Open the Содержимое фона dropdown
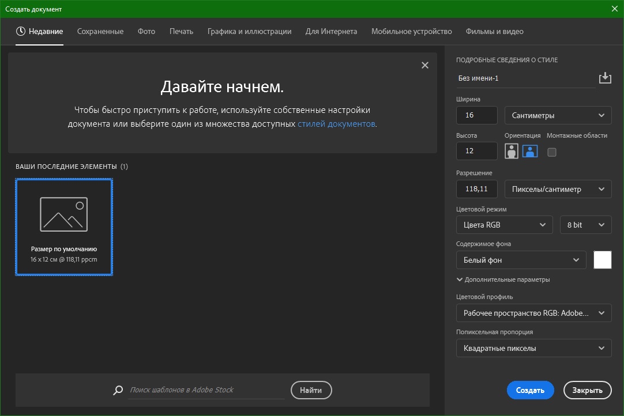 pos(521,260)
